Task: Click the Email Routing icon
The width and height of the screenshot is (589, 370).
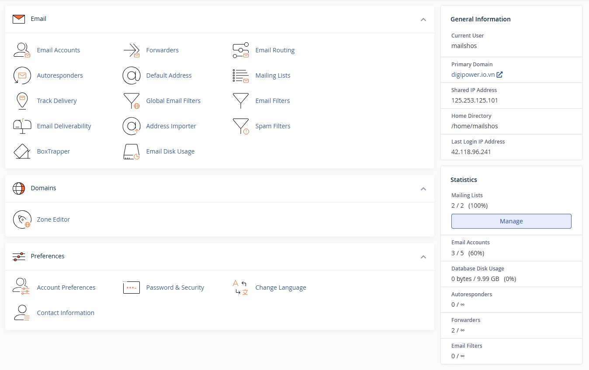Action: [x=240, y=50]
